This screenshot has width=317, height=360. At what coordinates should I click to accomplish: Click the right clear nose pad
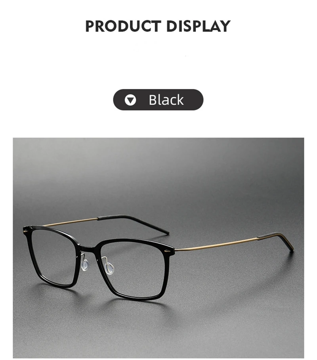[x=109, y=268]
